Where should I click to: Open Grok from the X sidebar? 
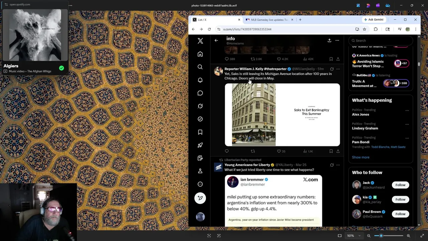(200, 106)
